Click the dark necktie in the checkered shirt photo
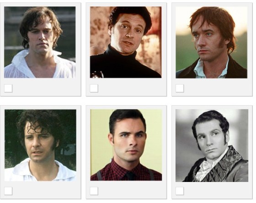256x203 pixels. coord(130,176)
